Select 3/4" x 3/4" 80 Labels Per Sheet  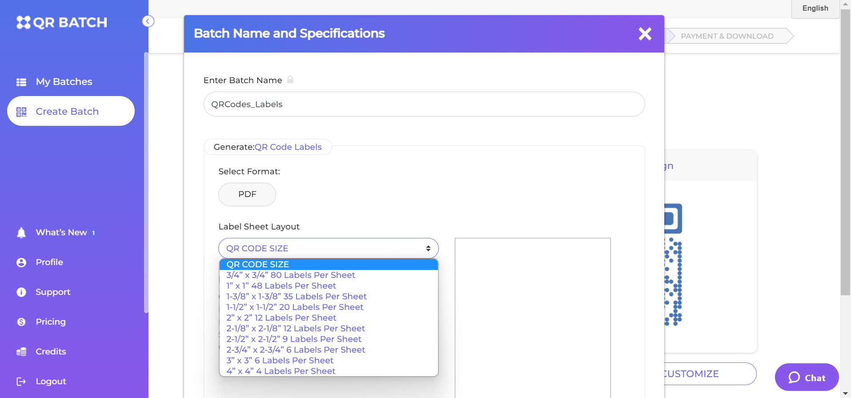pos(329,275)
